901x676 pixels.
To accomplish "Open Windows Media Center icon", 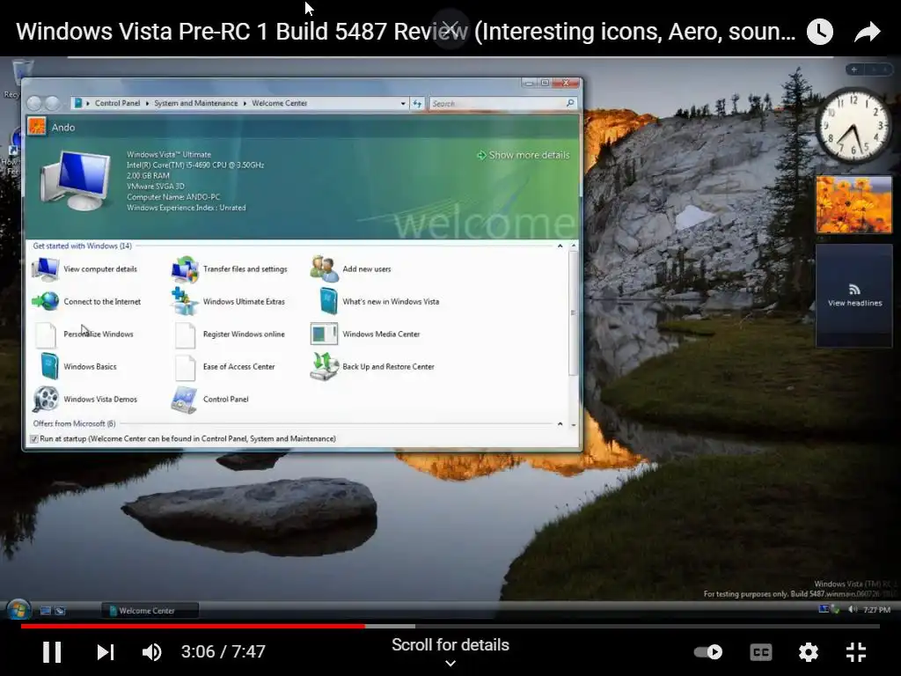I will 324,334.
